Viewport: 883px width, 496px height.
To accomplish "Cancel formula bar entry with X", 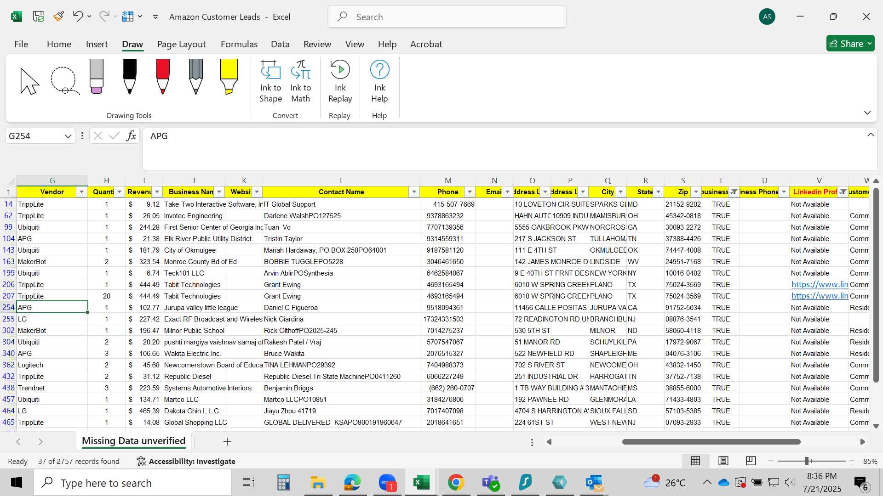I will pyautogui.click(x=97, y=135).
